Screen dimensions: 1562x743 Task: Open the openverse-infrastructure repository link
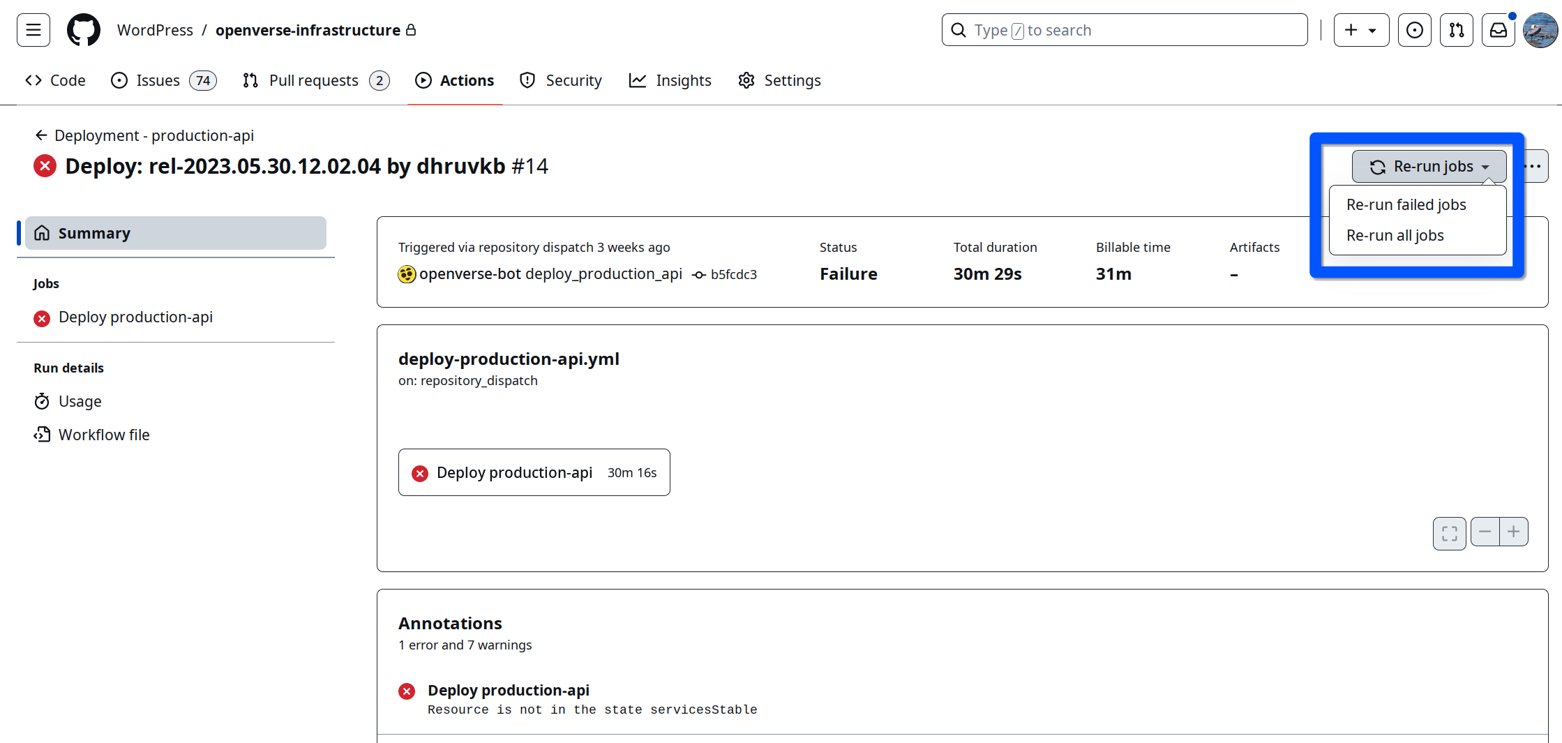coord(308,30)
